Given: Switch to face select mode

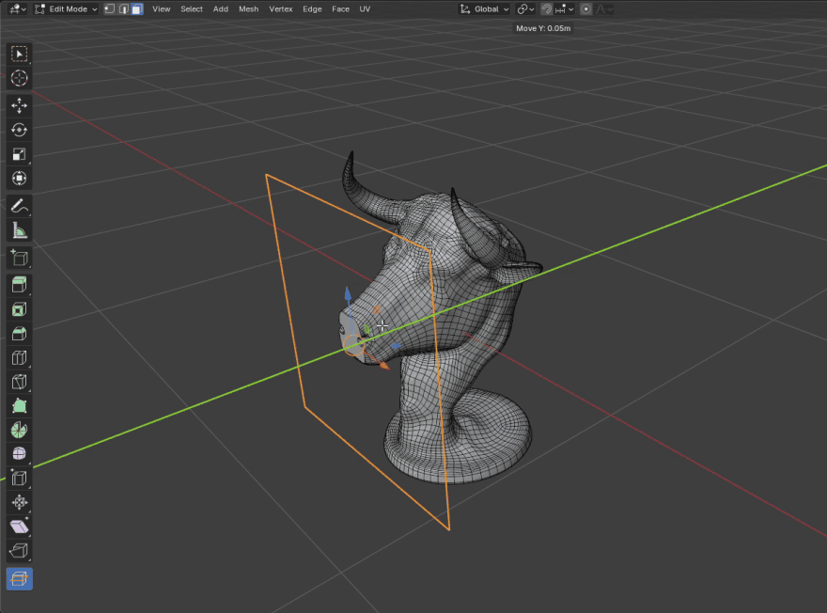Looking at the screenshot, I should tap(137, 9).
